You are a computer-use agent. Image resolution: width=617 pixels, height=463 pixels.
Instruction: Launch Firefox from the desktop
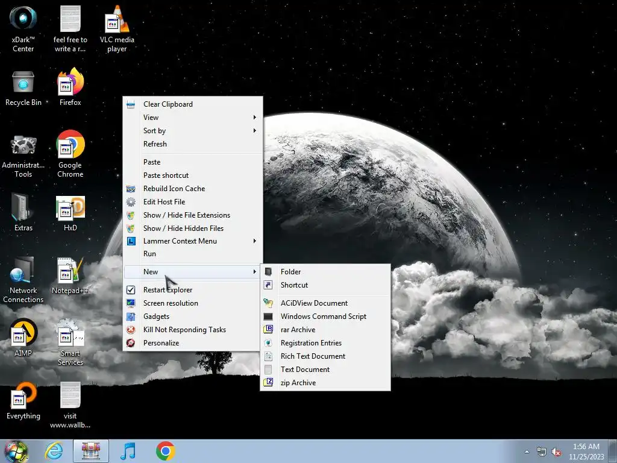click(70, 87)
